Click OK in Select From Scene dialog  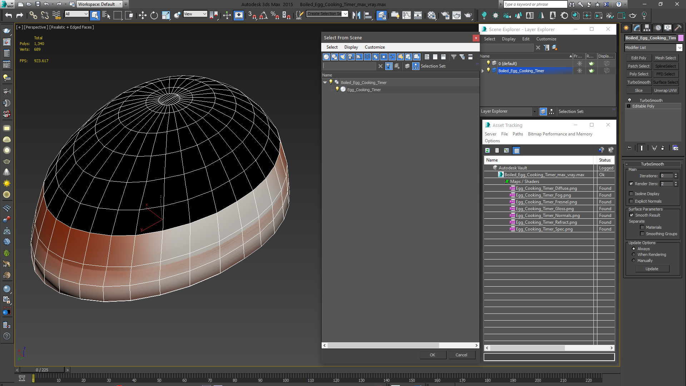[432, 355]
